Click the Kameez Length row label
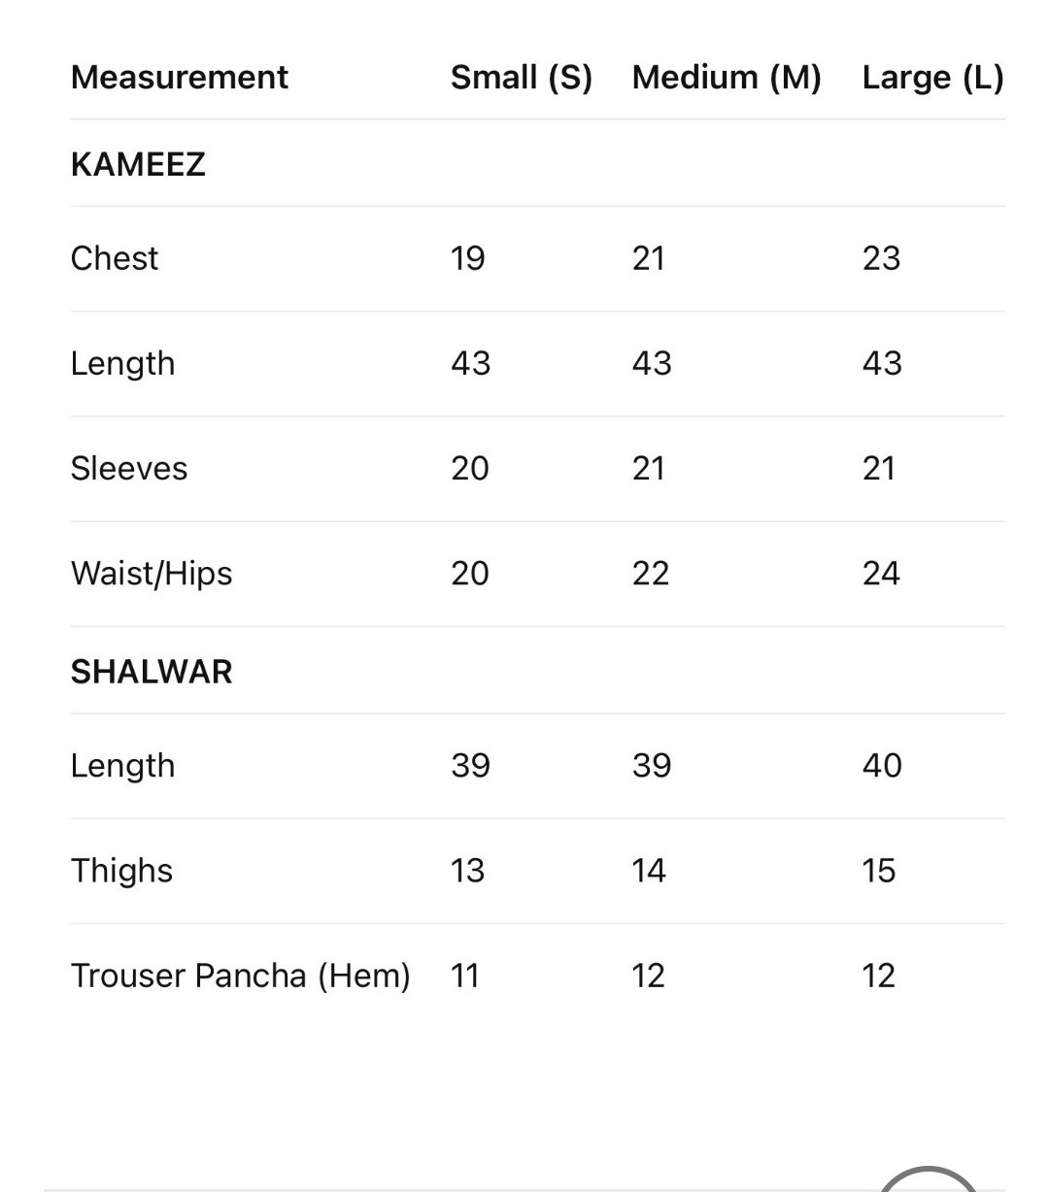The image size is (1049, 1192). [x=122, y=363]
